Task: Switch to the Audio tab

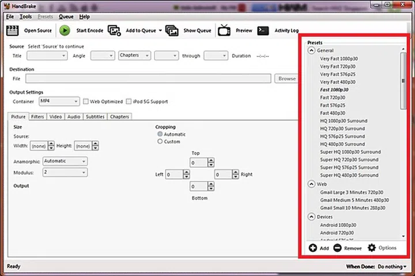Action: tap(74, 117)
